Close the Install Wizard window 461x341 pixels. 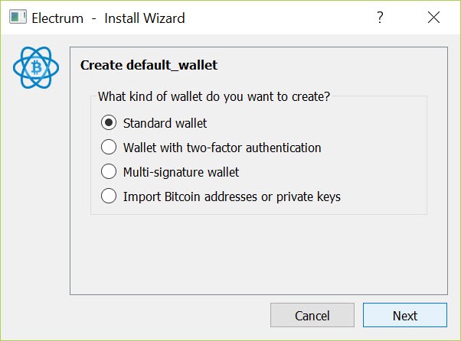[x=433, y=18]
